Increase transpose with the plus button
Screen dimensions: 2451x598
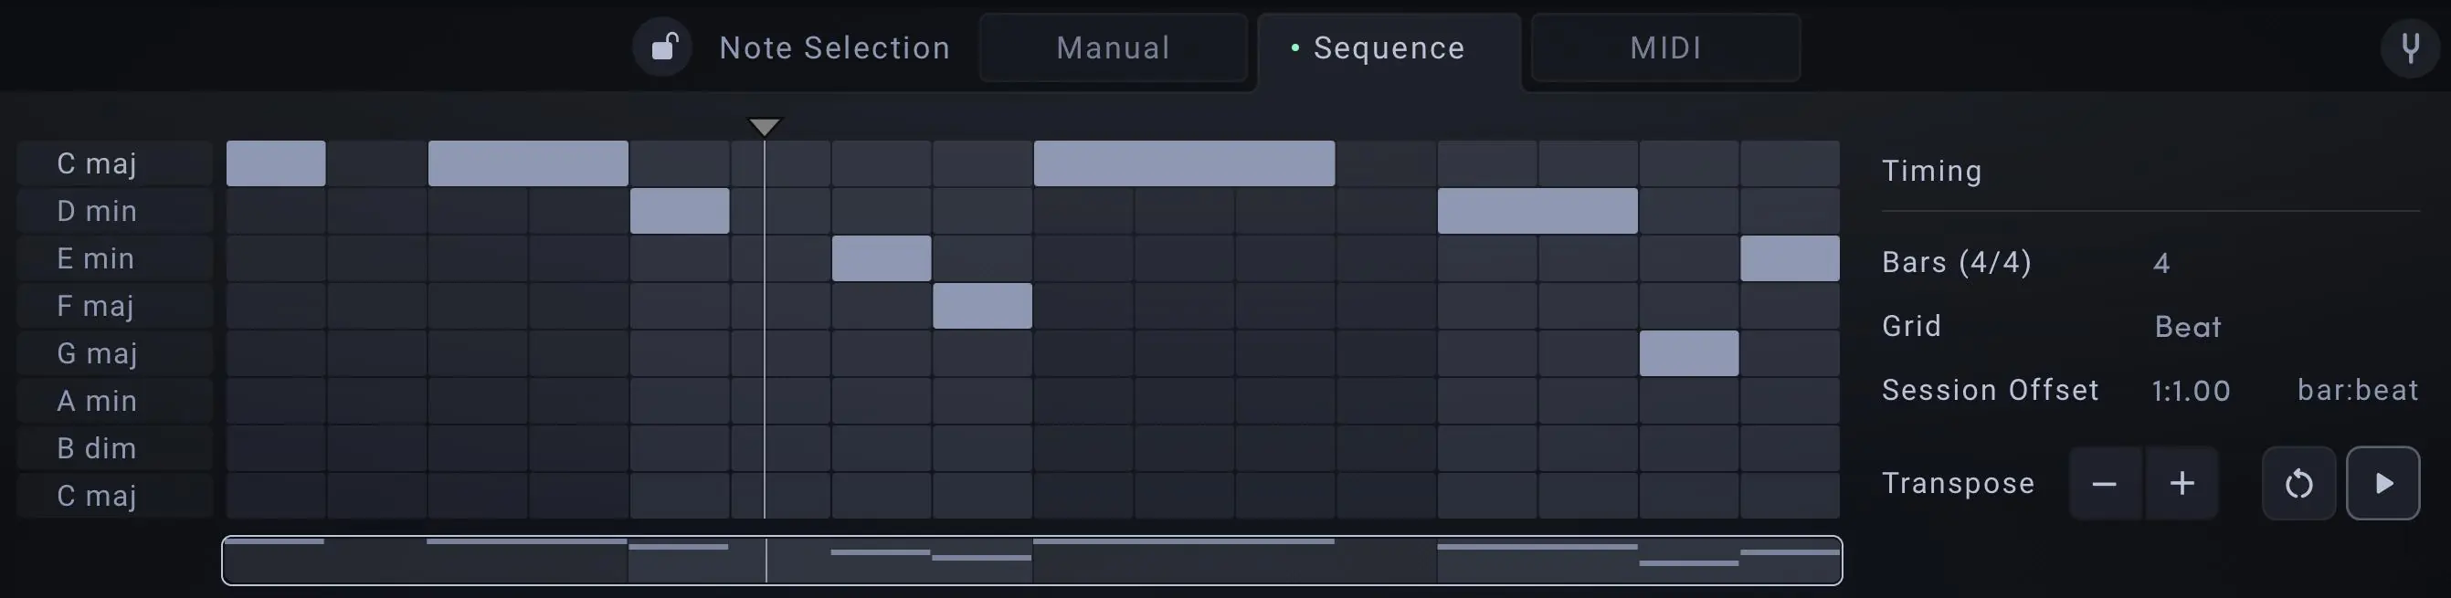coord(2182,483)
